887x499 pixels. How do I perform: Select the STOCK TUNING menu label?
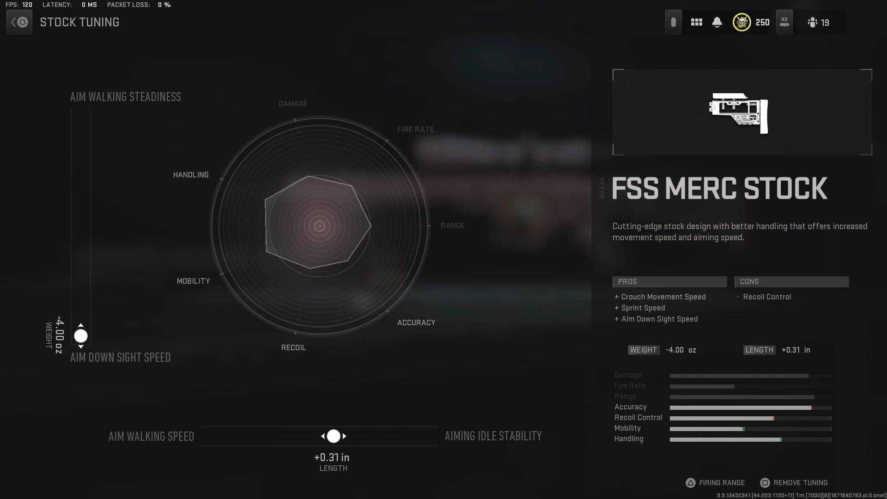coord(79,23)
